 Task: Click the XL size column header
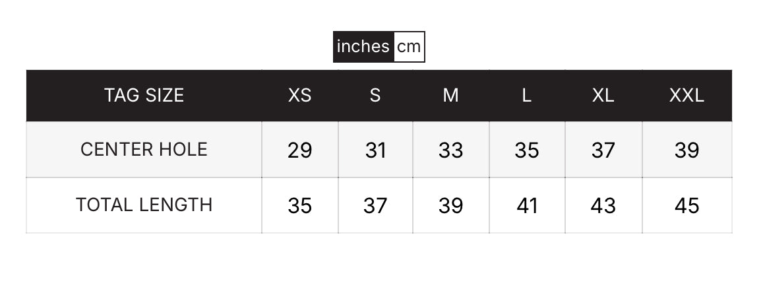point(603,95)
